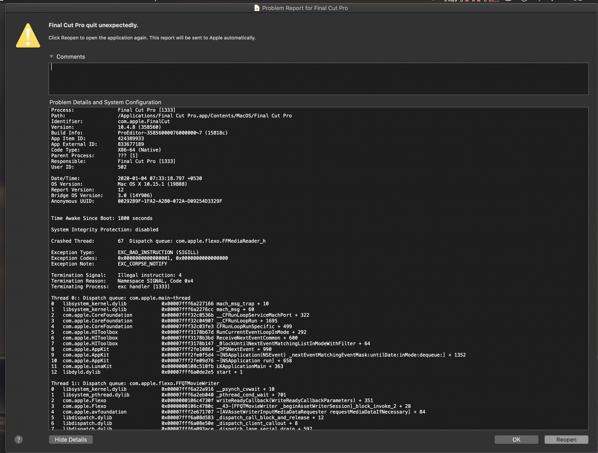Click the Path line showing /Applications/Final Cut Pro.app

171,116
